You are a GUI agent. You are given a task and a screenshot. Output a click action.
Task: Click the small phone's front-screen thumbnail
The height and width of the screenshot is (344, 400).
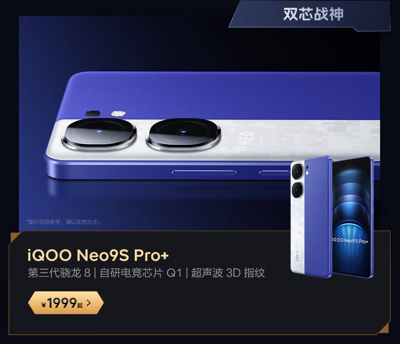tap(353, 217)
